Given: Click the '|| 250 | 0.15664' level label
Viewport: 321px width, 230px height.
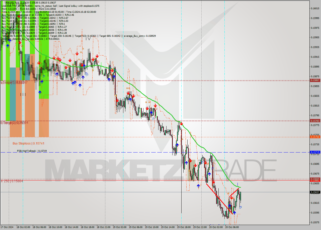Looking at the screenshot, I should click(12, 181).
